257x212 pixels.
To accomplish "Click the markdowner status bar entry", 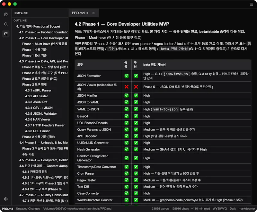I will point(247,208).
